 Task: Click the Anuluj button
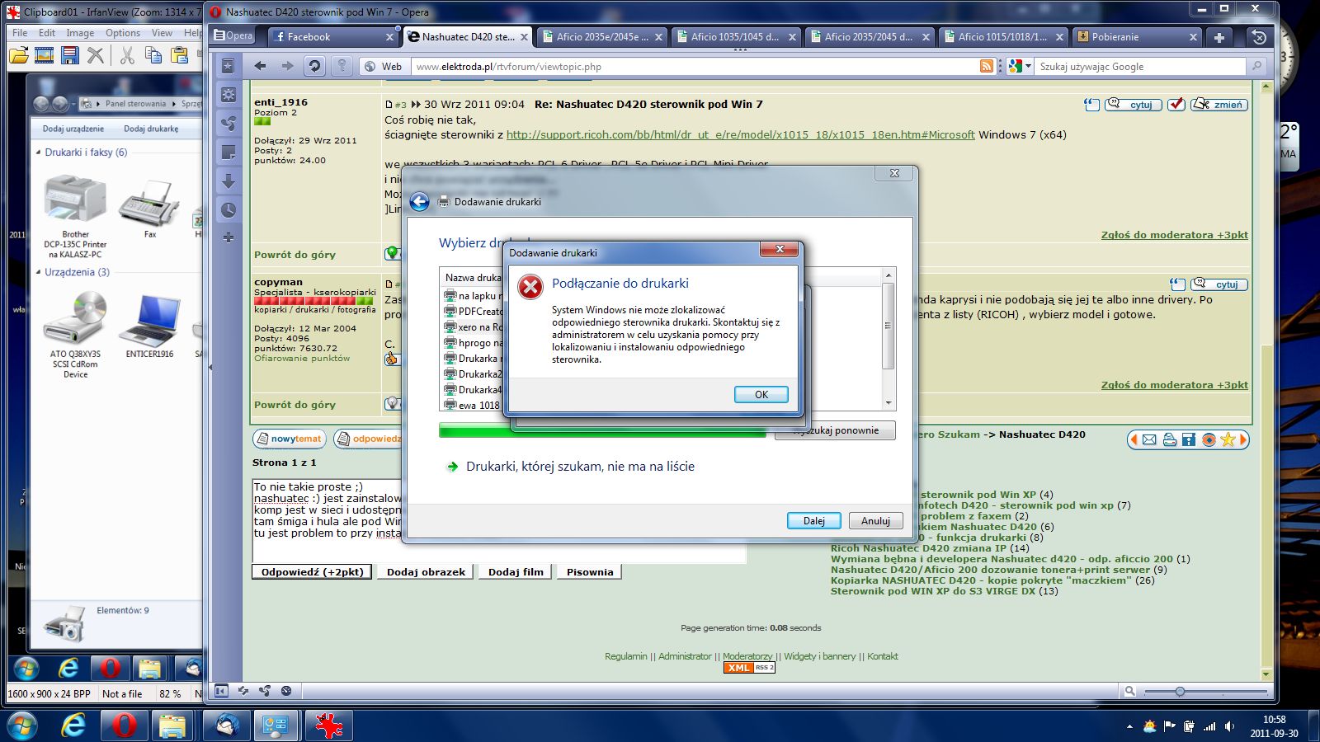(876, 521)
